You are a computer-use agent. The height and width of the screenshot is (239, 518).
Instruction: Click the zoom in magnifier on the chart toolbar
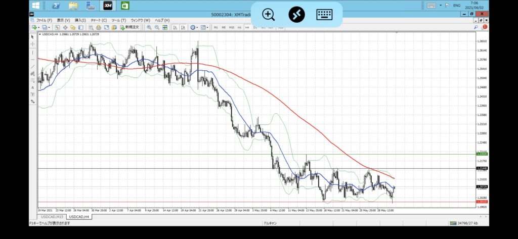149,27
